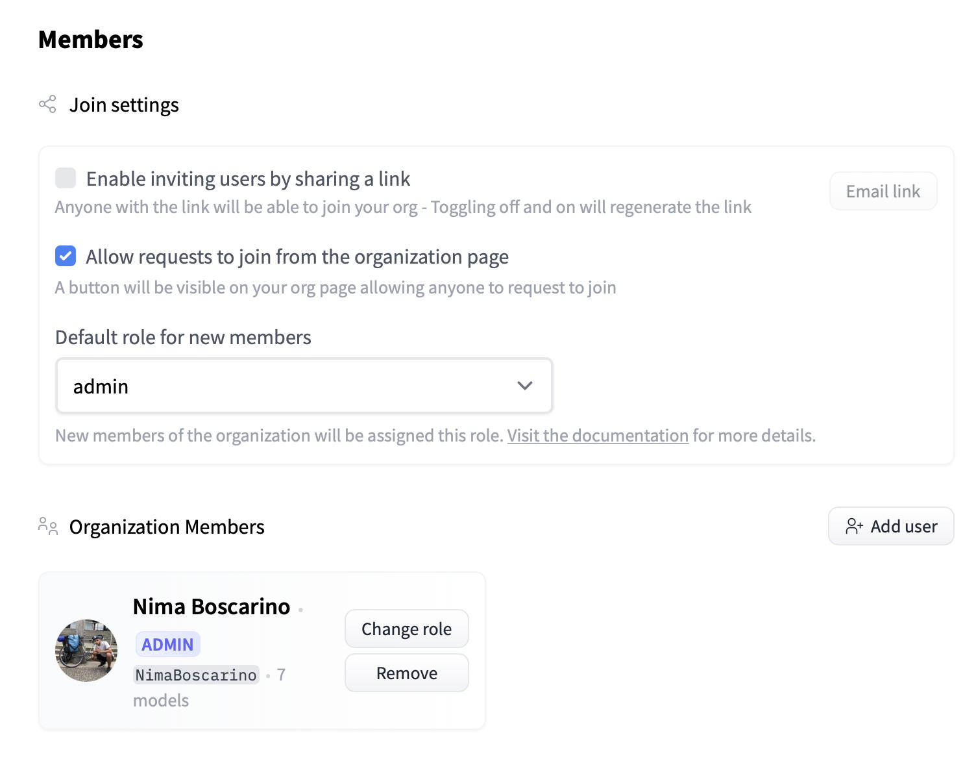Click the chevron arrow in role dropdown
976x774 pixels.
[x=524, y=386]
